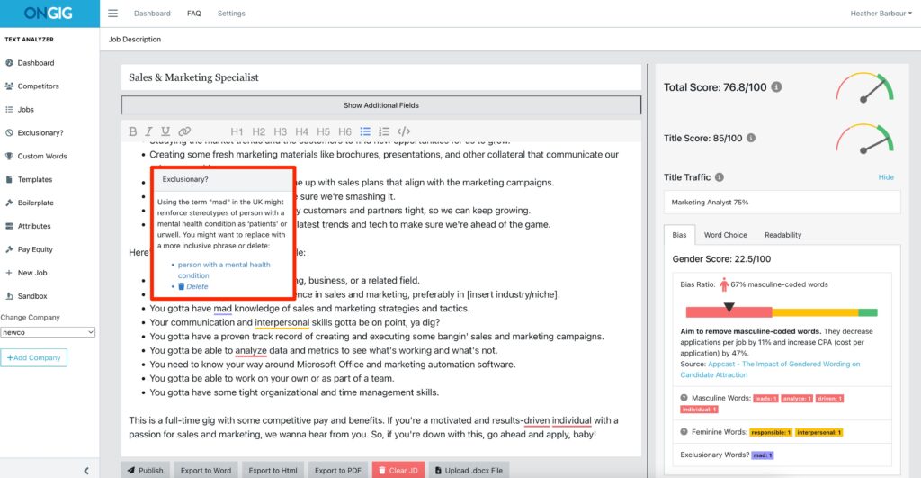The height and width of the screenshot is (478, 921).
Task: Click the Publish button
Action: pyautogui.click(x=146, y=471)
